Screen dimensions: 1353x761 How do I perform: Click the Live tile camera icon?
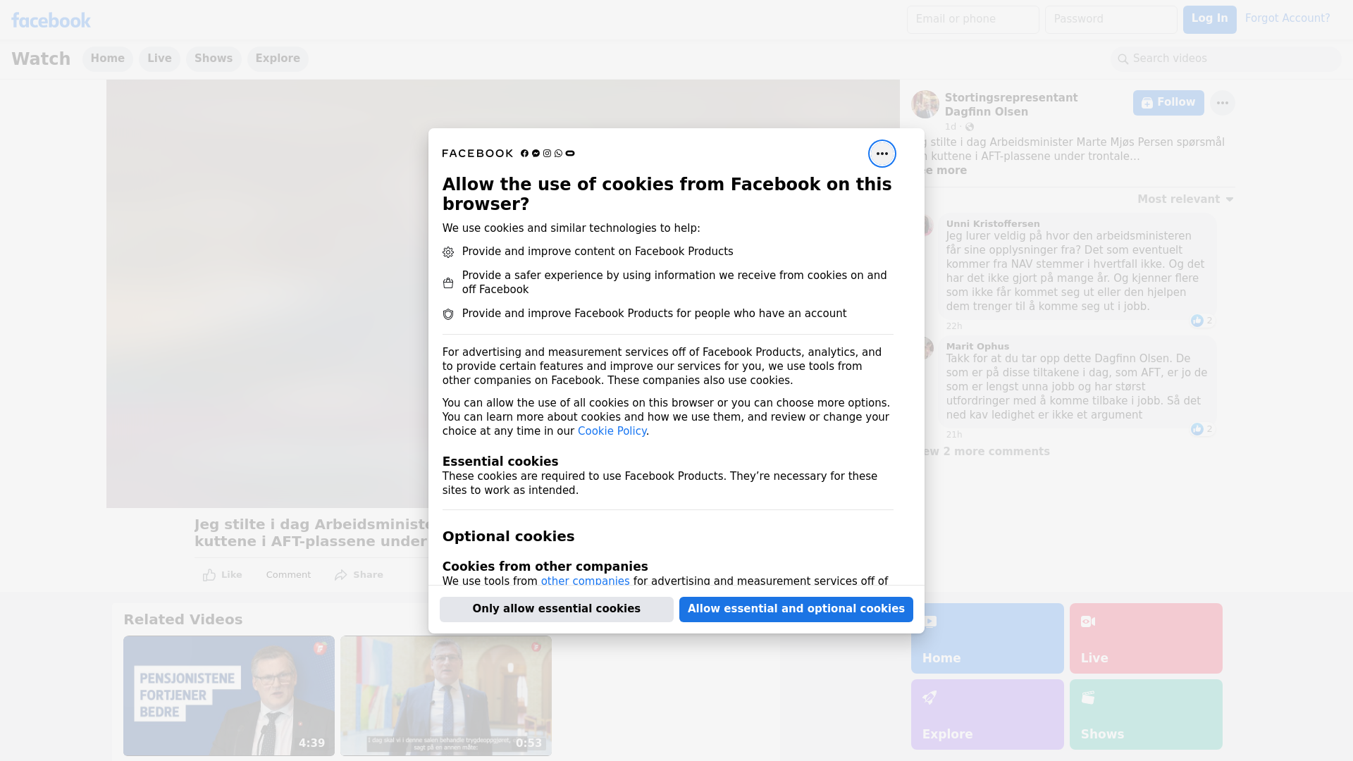coord(1088,621)
